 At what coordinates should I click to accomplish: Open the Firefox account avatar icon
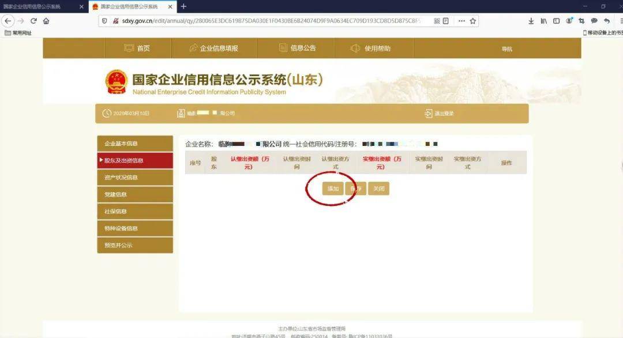pos(569,21)
